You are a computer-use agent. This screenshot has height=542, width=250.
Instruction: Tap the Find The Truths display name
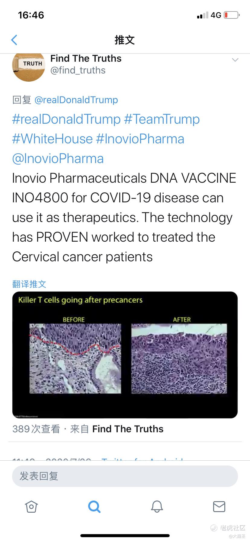[86, 58]
